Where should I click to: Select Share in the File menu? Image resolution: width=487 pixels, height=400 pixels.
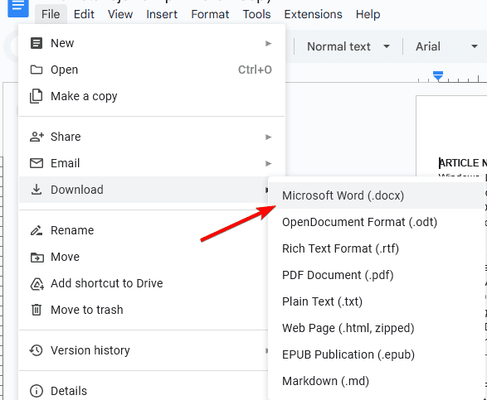pyautogui.click(x=152, y=137)
